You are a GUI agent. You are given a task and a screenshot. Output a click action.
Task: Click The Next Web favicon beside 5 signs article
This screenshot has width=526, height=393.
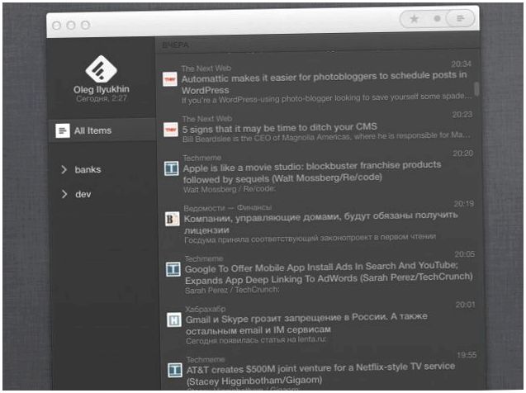tap(171, 130)
